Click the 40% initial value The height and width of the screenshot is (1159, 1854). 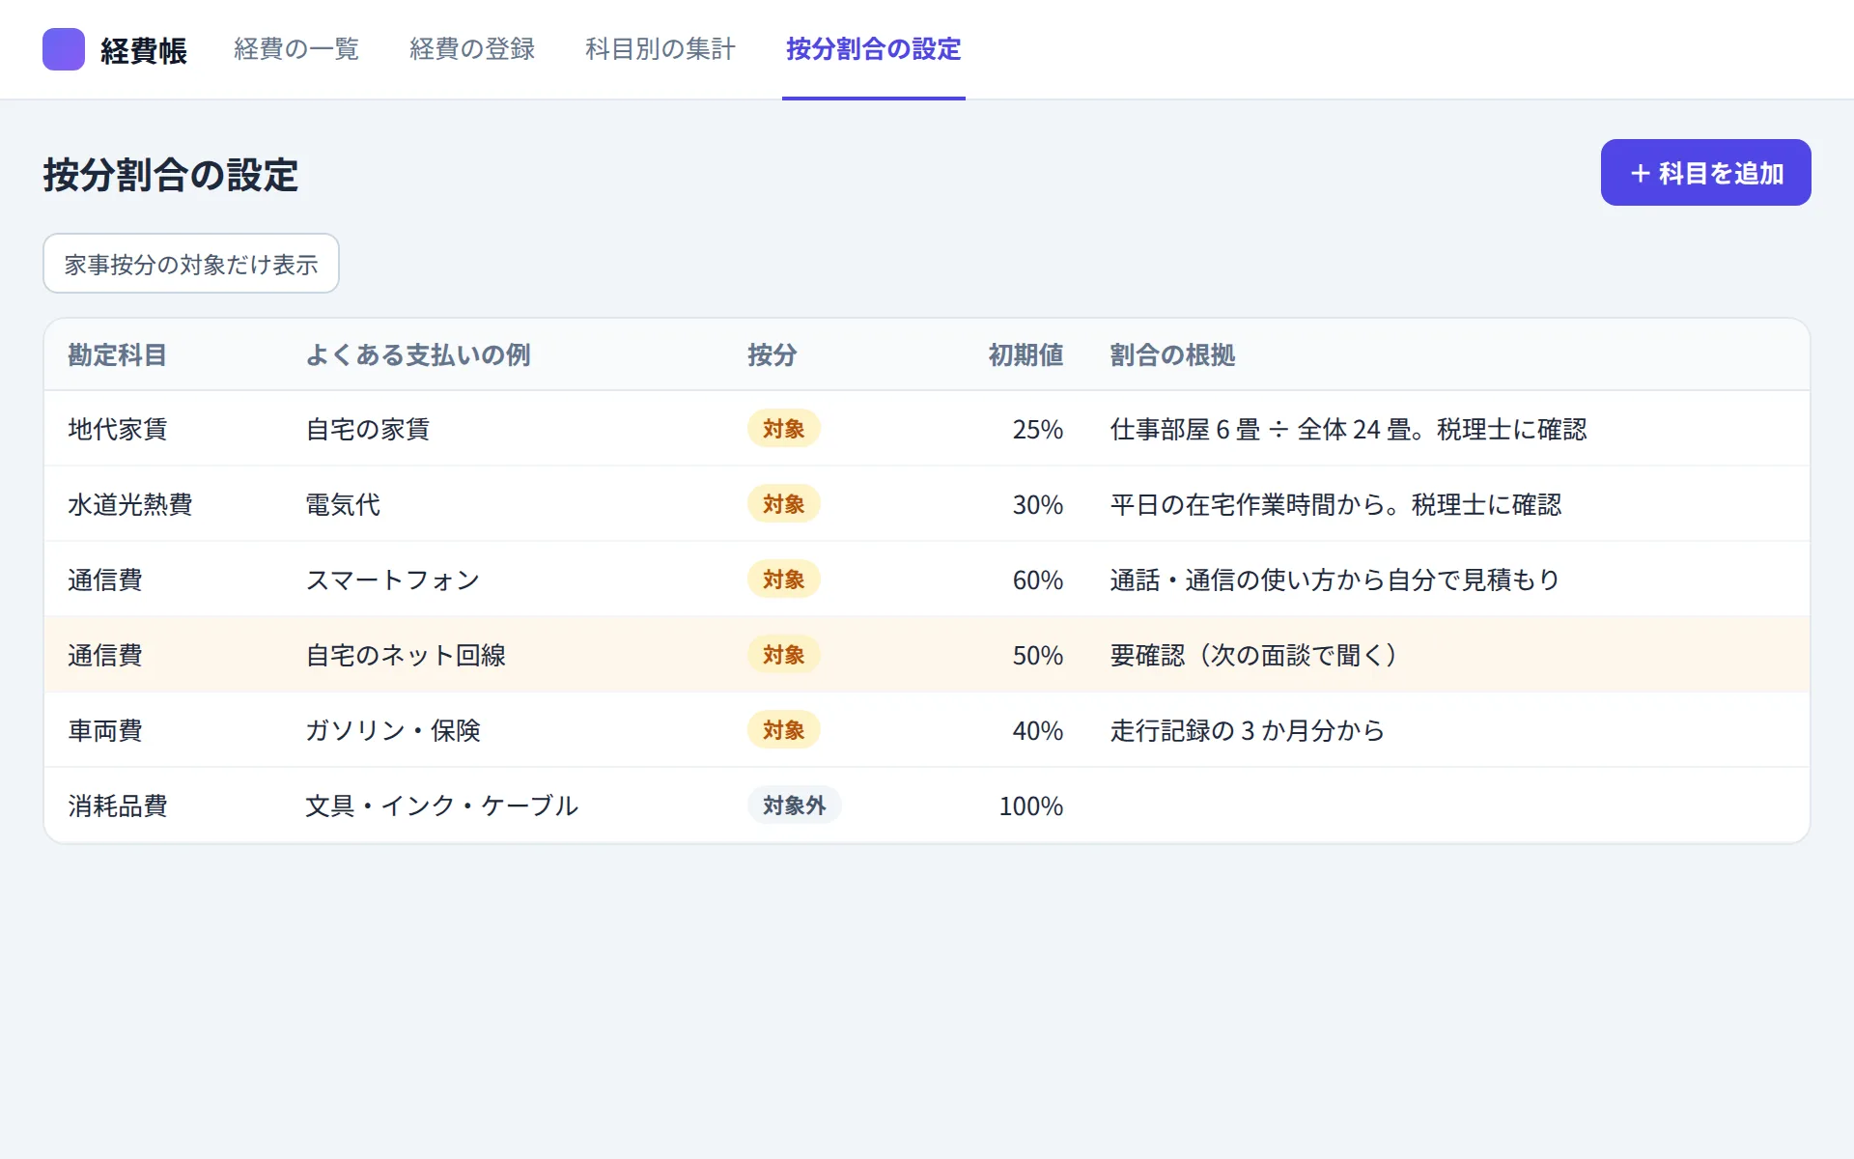click(x=1038, y=730)
